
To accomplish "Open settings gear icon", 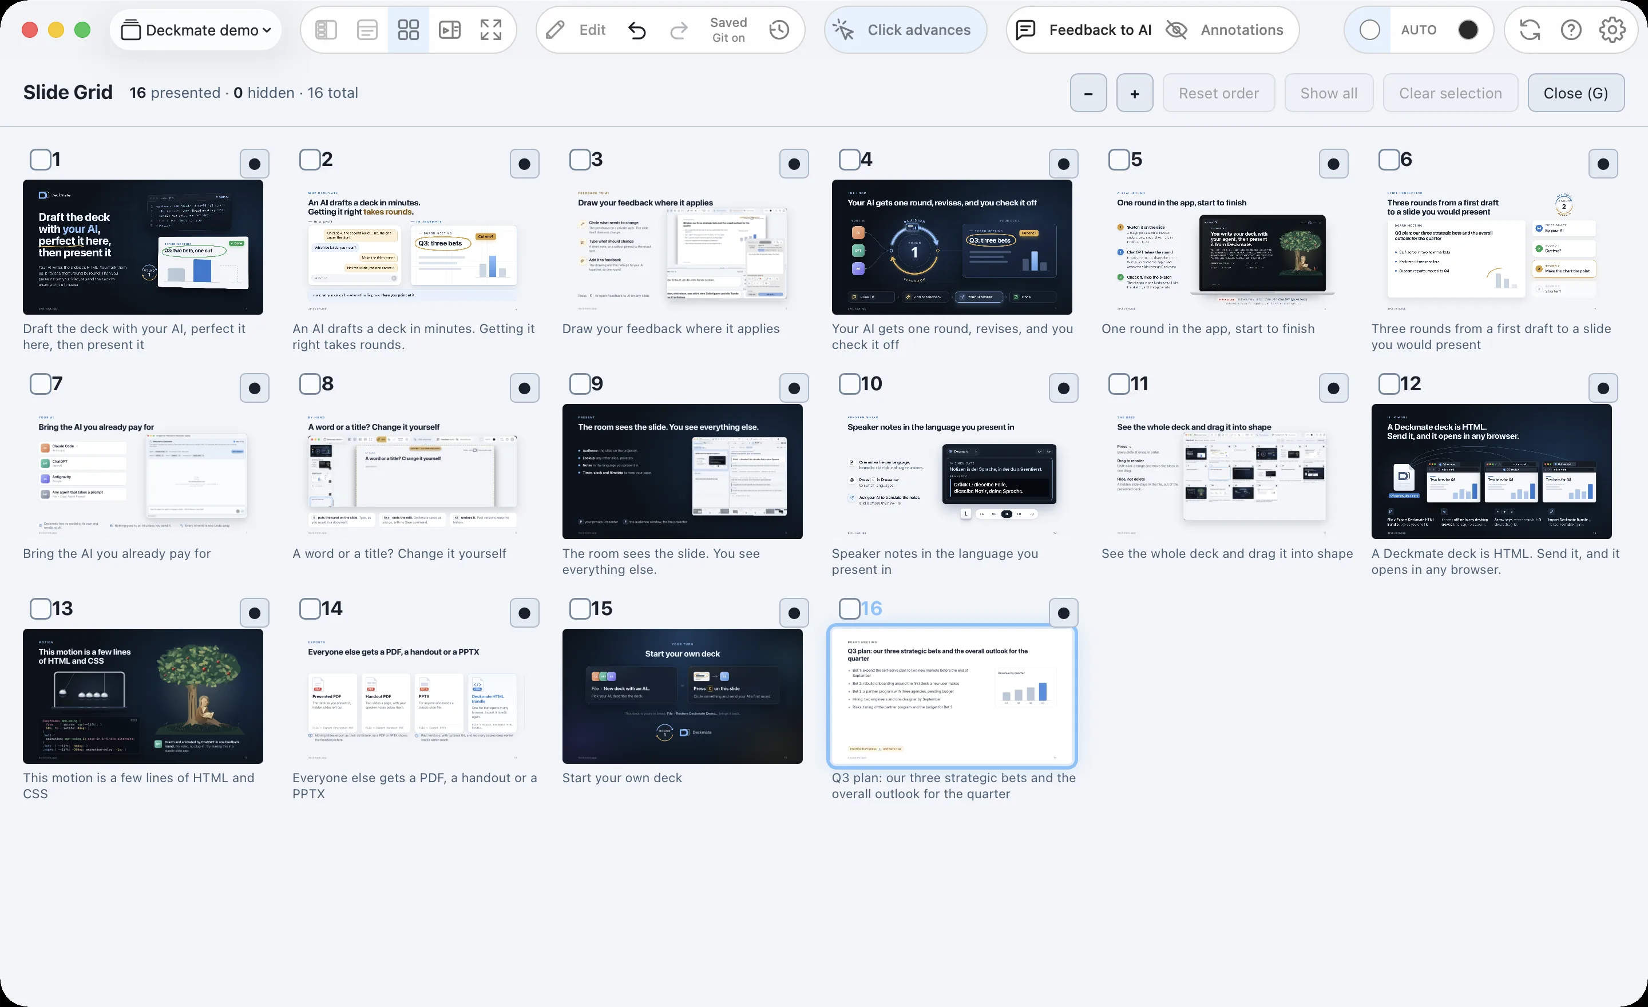I will 1613,30.
